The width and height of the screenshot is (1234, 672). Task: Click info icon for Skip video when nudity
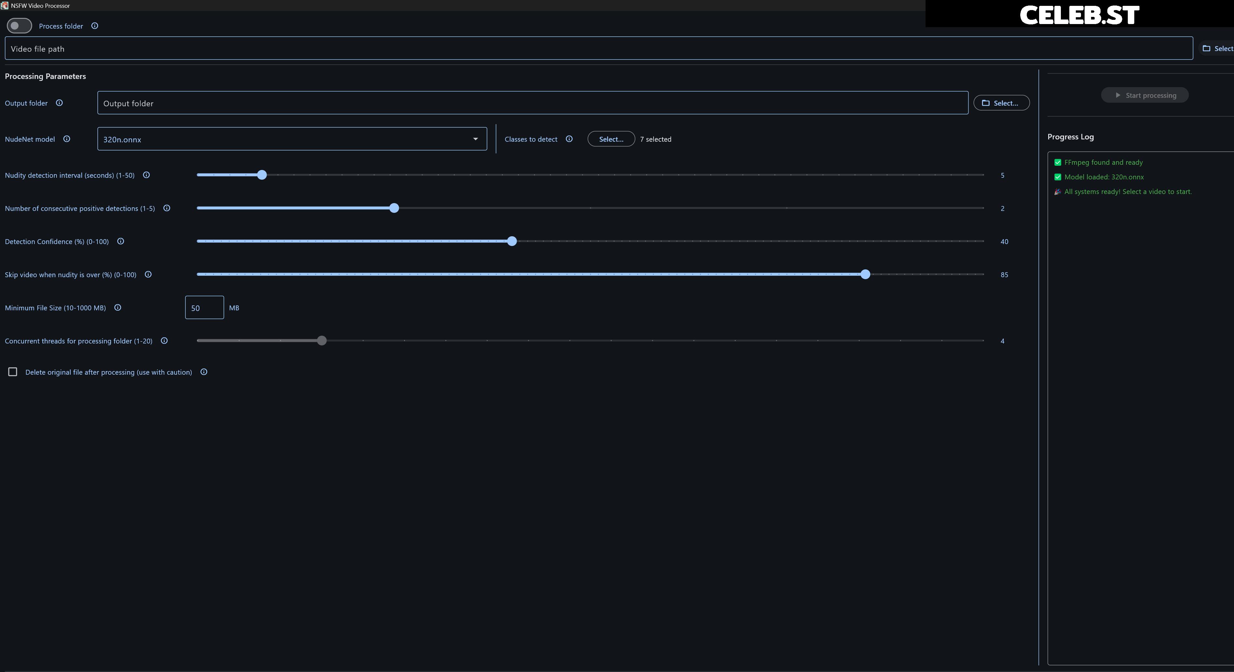(148, 274)
